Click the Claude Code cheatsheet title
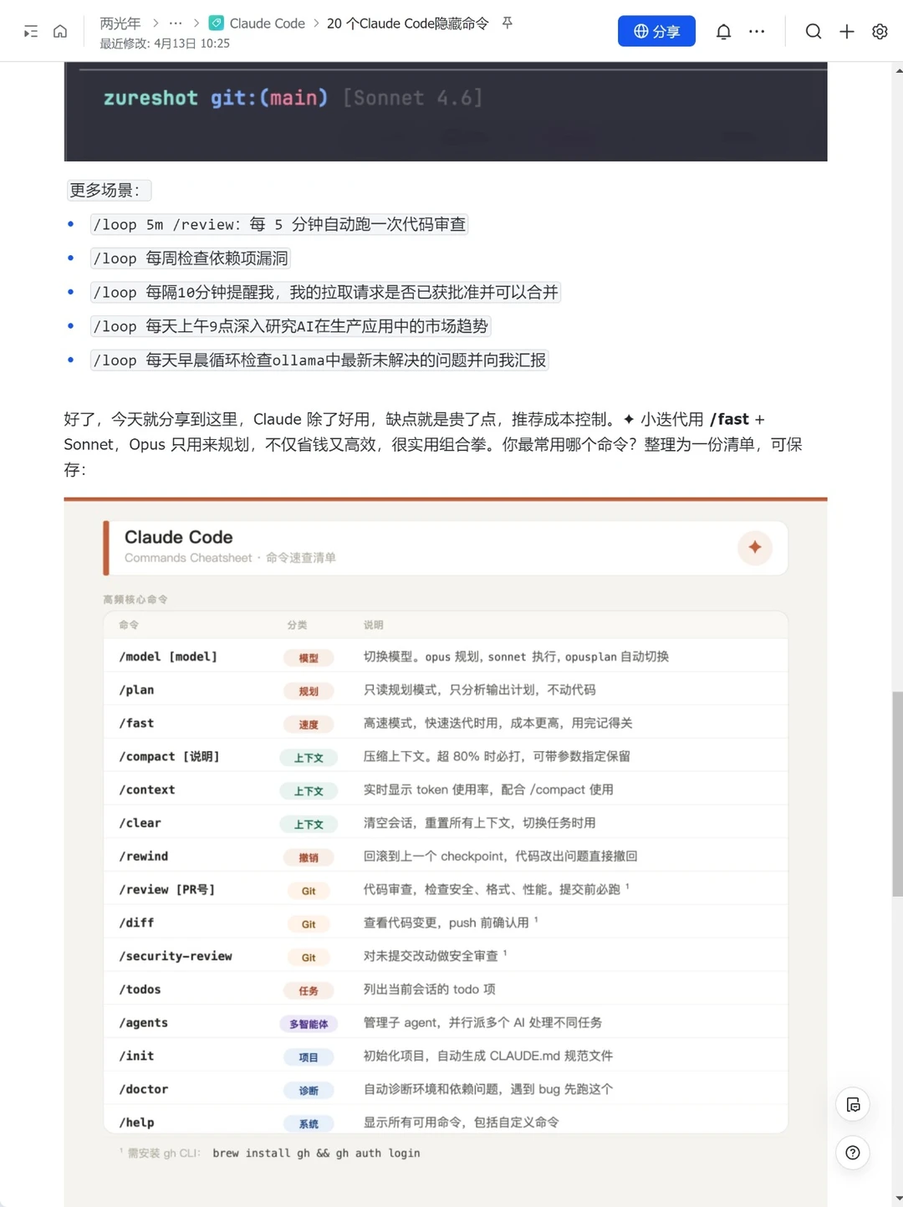The image size is (903, 1207). point(179,537)
